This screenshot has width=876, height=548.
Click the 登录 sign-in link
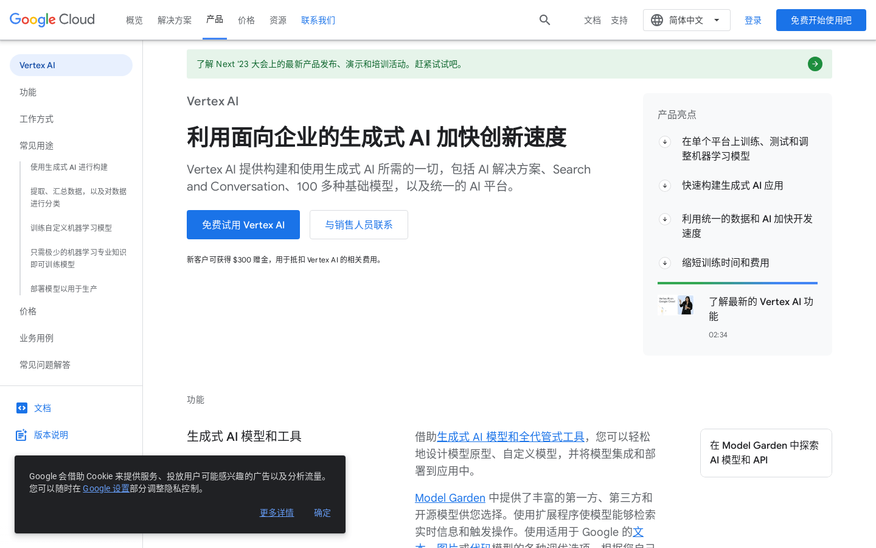click(753, 20)
